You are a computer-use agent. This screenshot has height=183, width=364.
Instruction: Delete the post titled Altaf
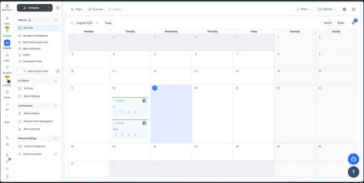click(x=135, y=134)
